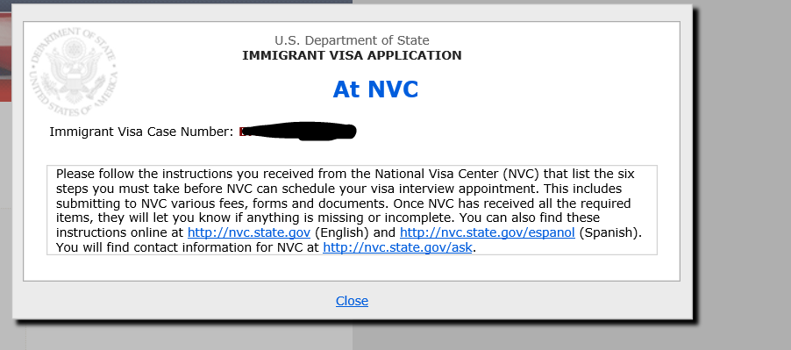Open the nvc.state.gov/espanol Spanish link
Viewport: 791px width, 350px height.
tap(488, 233)
